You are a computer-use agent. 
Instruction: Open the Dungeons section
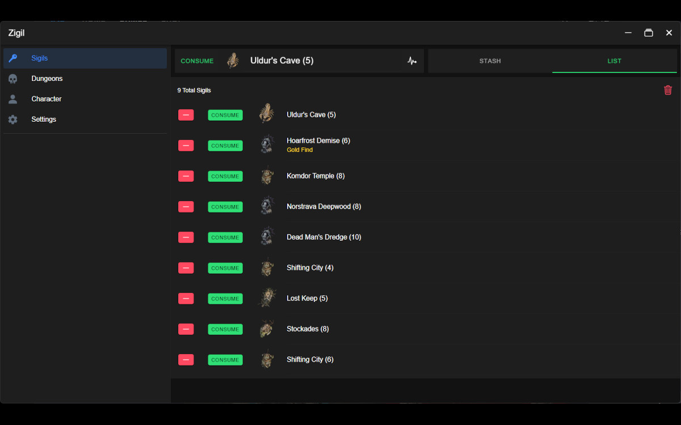47,79
